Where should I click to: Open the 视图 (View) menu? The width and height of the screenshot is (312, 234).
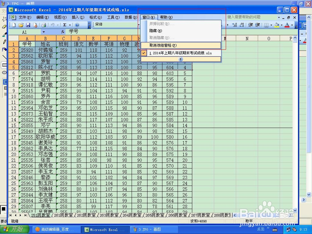pos(60,17)
